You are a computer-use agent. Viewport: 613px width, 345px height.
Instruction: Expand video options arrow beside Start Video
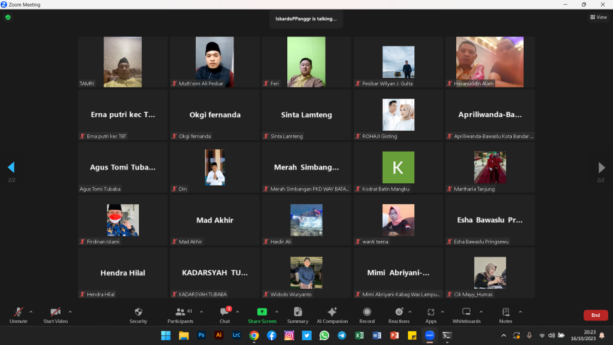tap(70, 311)
